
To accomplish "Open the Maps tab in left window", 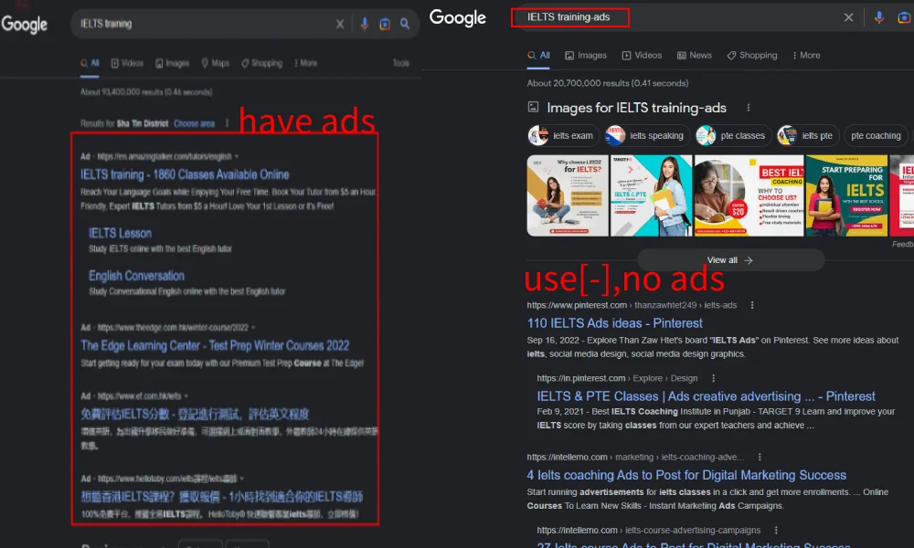I will point(215,63).
